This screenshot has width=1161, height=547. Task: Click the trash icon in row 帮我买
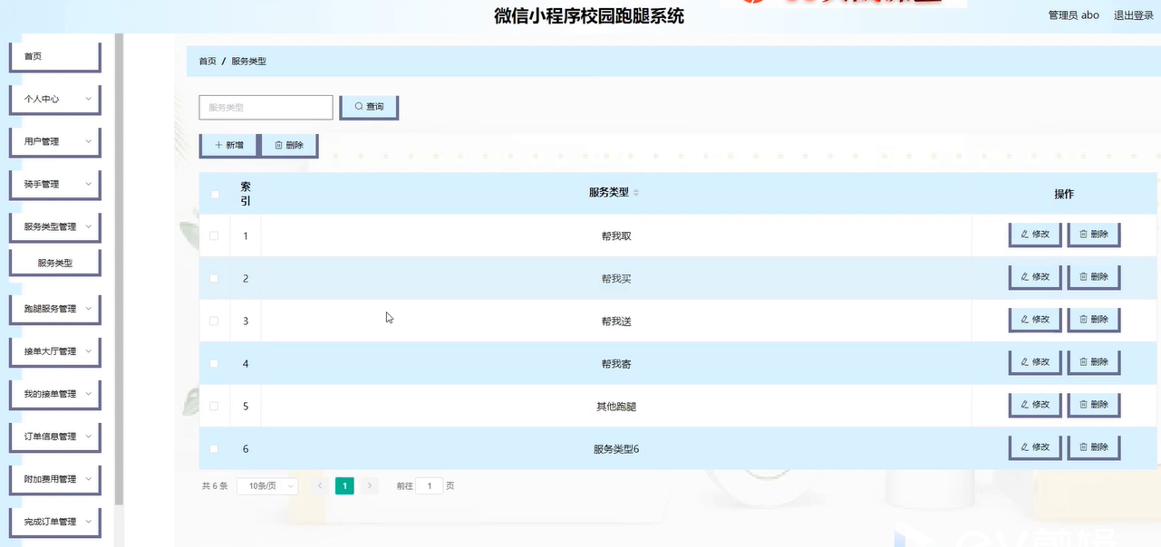(1084, 276)
